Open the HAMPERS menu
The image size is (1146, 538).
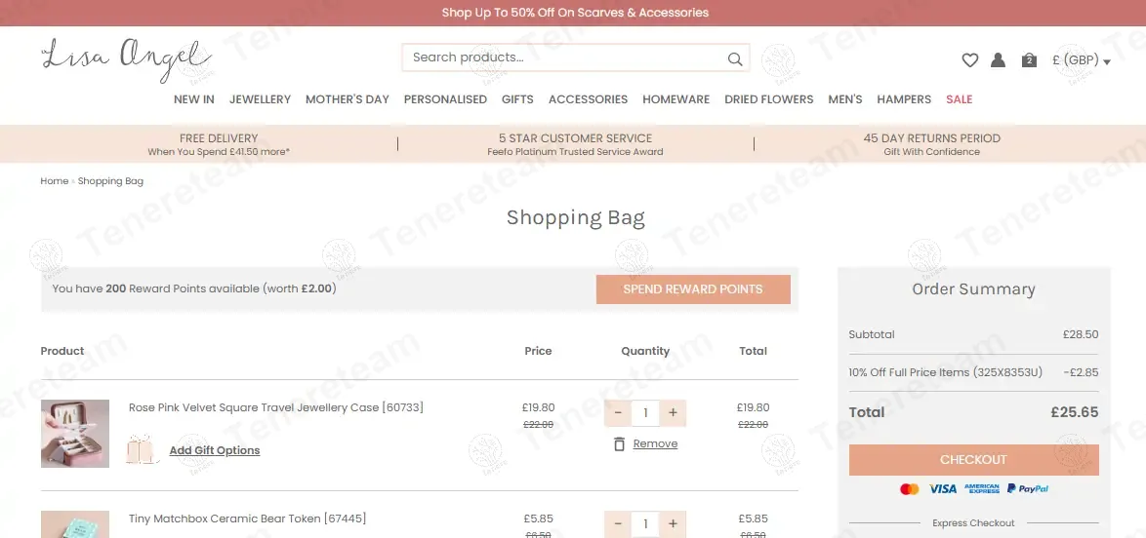pyautogui.click(x=904, y=99)
